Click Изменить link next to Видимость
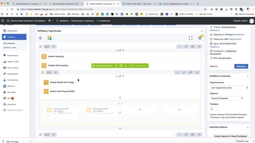Screen dimensions: 255x143 (x=239, y=35)
